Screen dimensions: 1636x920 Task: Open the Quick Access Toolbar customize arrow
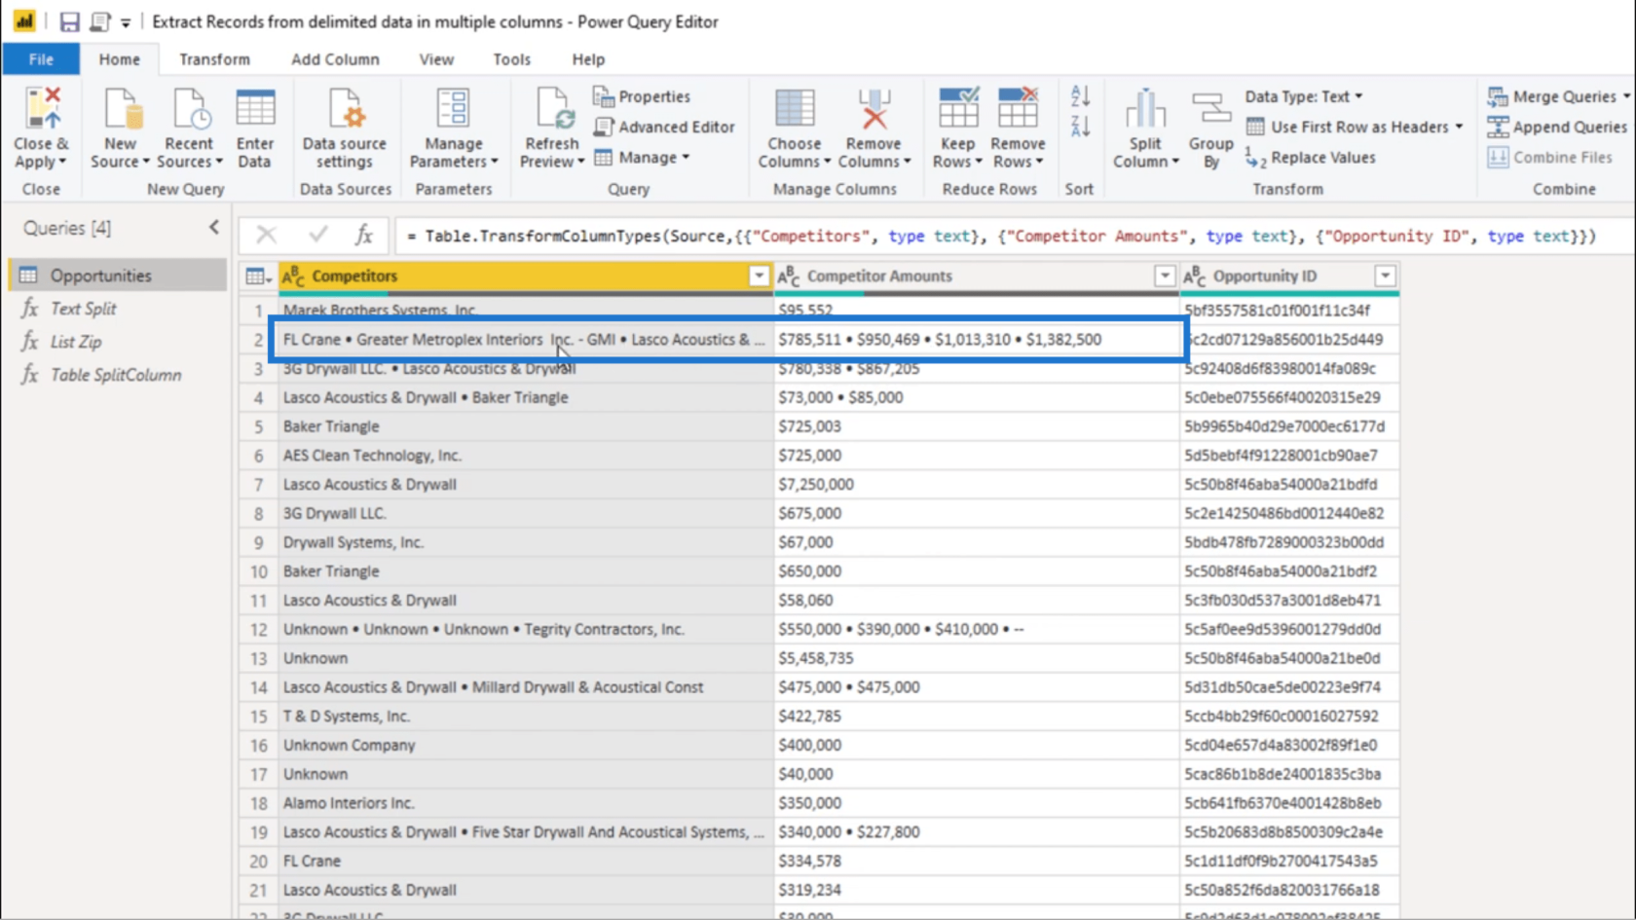pyautogui.click(x=126, y=22)
